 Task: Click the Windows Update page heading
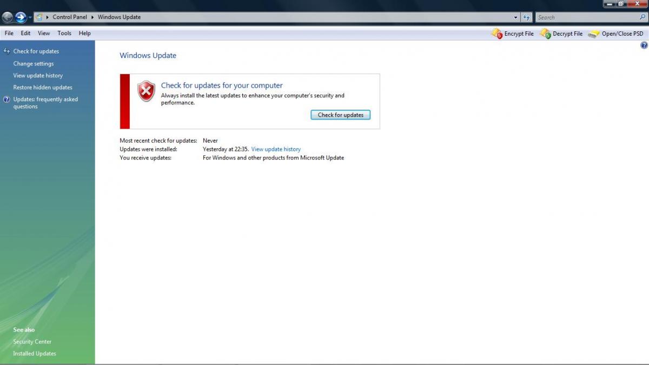(148, 56)
